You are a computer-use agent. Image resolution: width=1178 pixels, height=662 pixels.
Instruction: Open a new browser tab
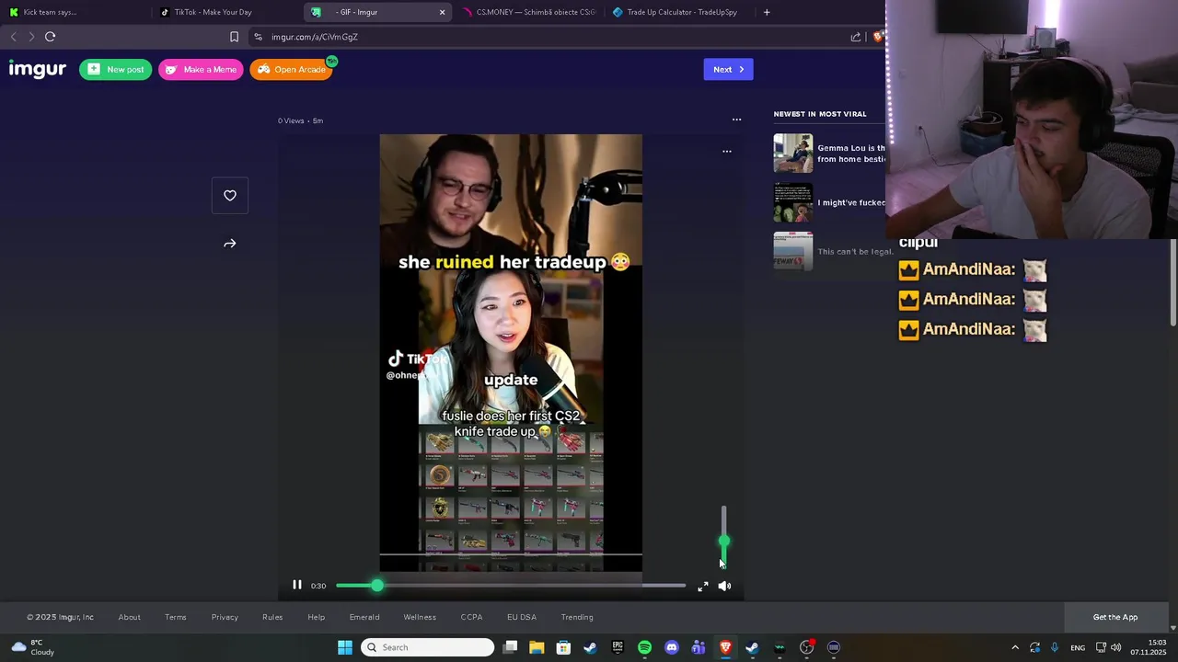point(767,12)
